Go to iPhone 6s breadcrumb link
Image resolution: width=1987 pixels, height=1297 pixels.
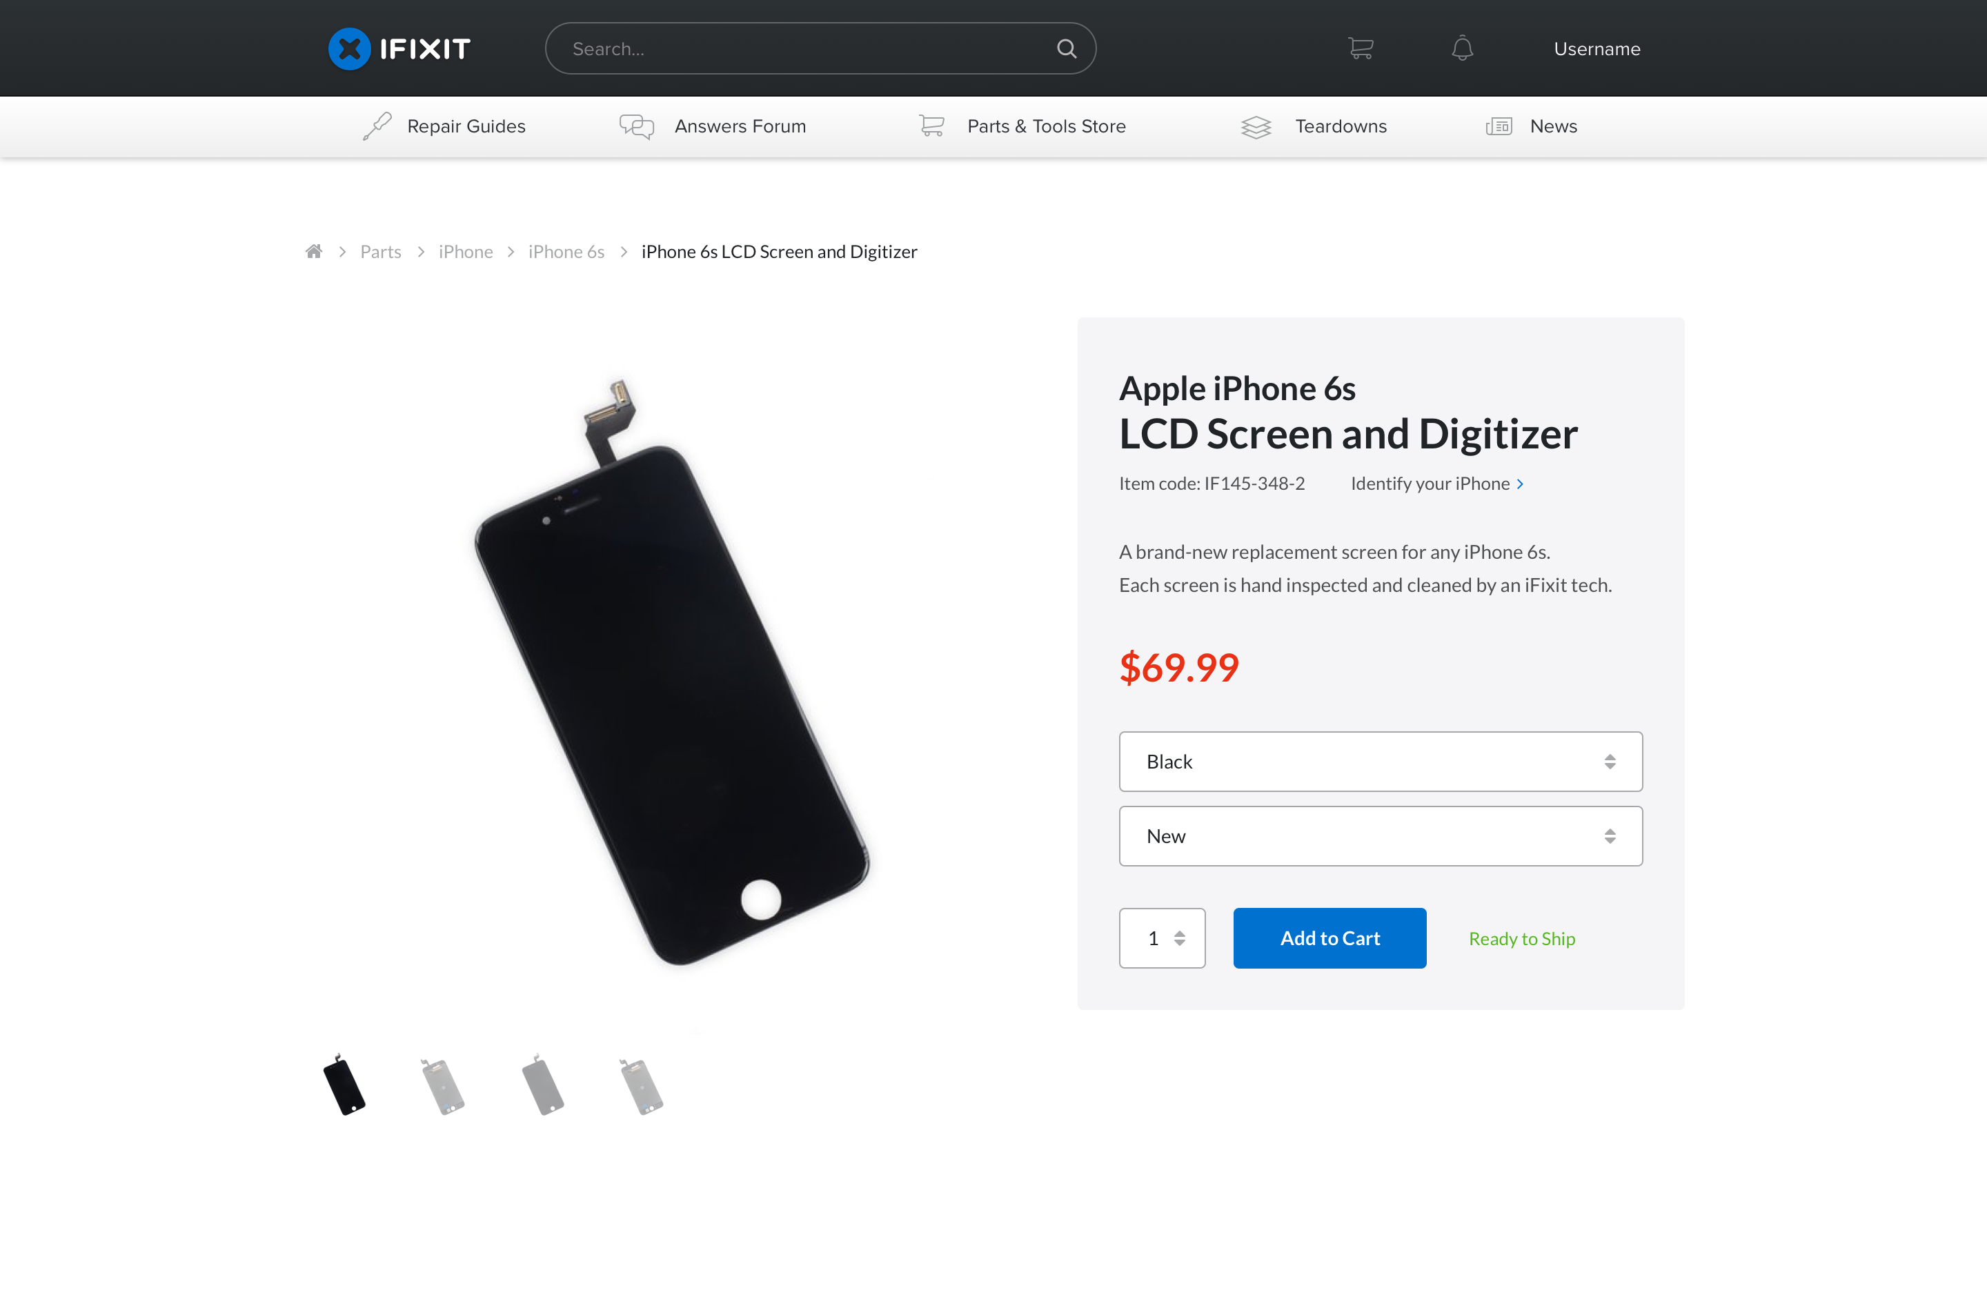(x=566, y=251)
